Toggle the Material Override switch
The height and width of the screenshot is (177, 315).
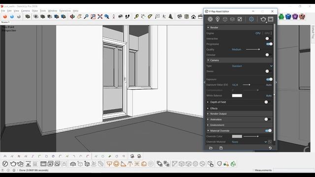coord(268,131)
